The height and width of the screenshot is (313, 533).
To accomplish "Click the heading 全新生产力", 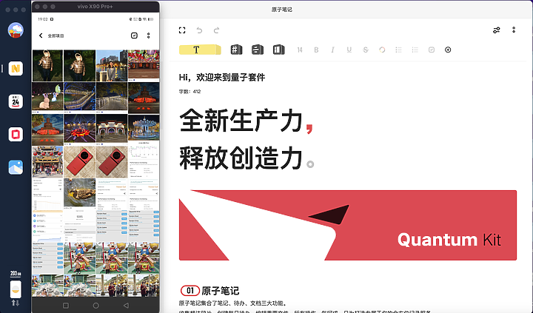I will point(246,121).
